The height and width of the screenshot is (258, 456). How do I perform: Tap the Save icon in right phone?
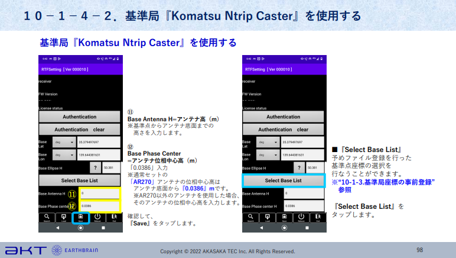[x=285, y=218]
